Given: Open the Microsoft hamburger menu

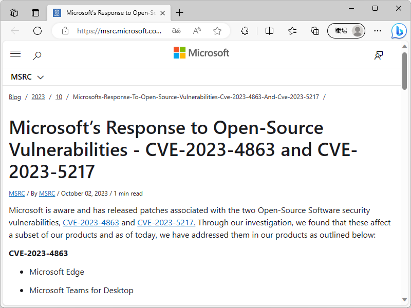Looking at the screenshot, I should click(15, 54).
